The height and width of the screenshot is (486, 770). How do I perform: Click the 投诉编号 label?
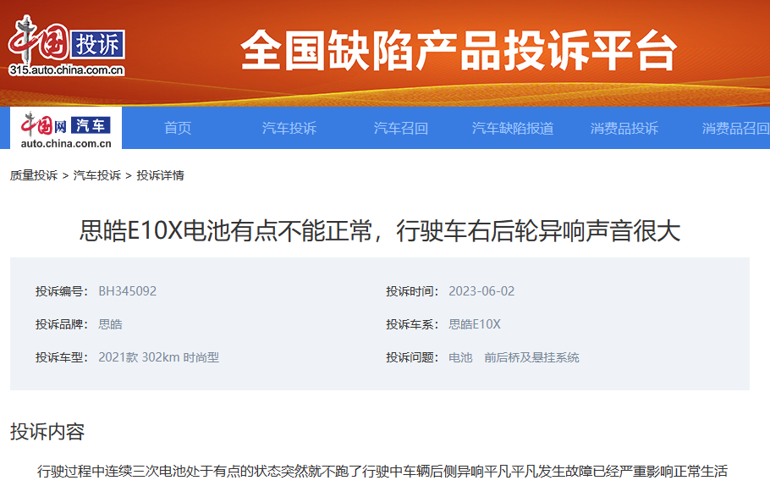(62, 291)
